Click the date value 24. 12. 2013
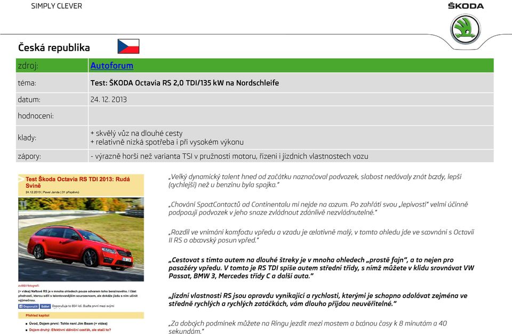This screenshot has height=334, width=512. coord(108,99)
